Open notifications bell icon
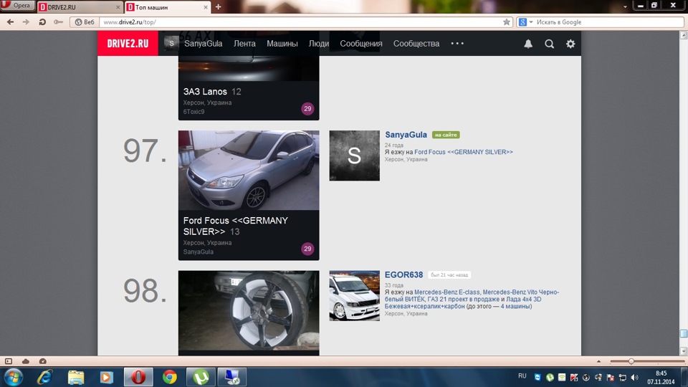Image resolution: width=688 pixels, height=387 pixels. pos(528,44)
